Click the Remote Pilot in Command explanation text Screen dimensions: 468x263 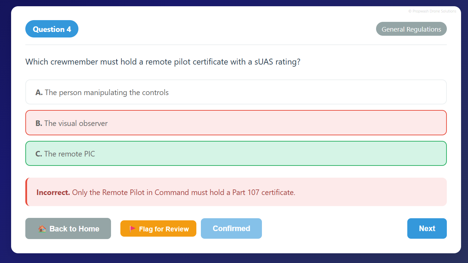(184, 192)
